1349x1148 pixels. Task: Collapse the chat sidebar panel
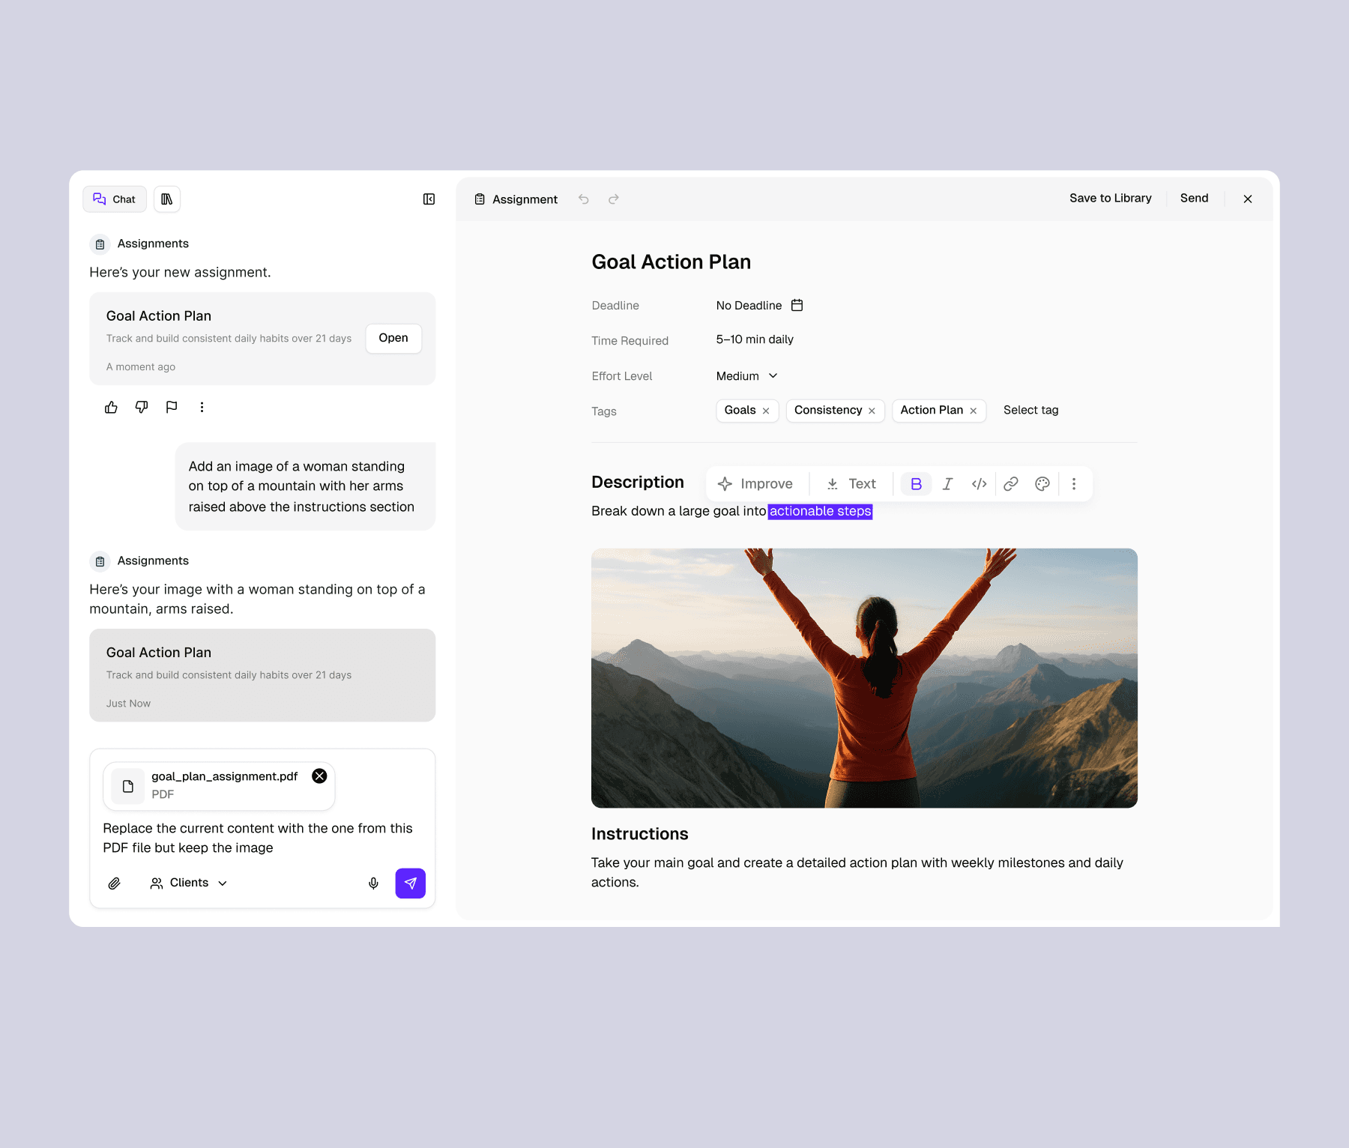pos(429,199)
